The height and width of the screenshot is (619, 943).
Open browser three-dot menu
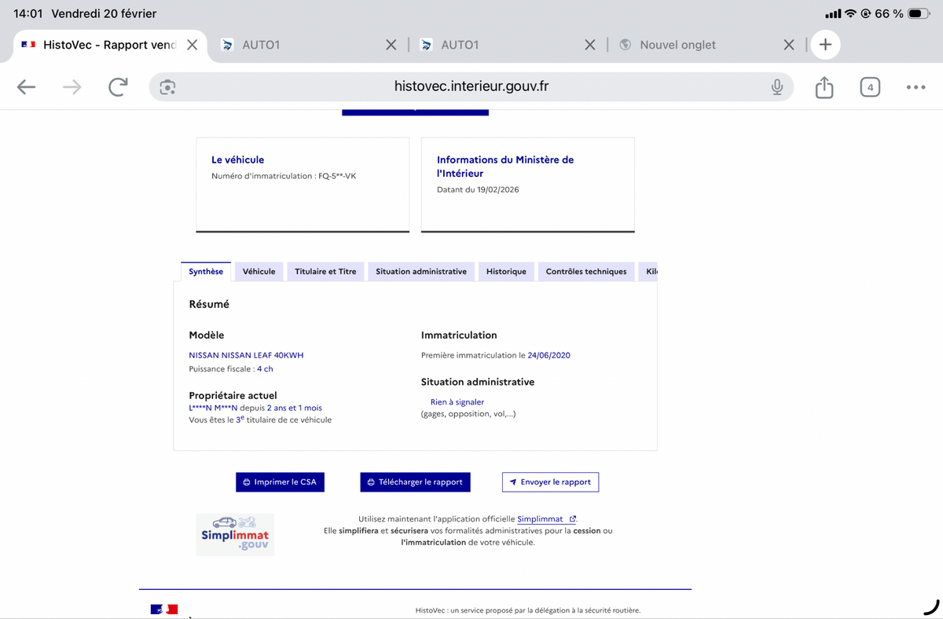[x=915, y=87]
